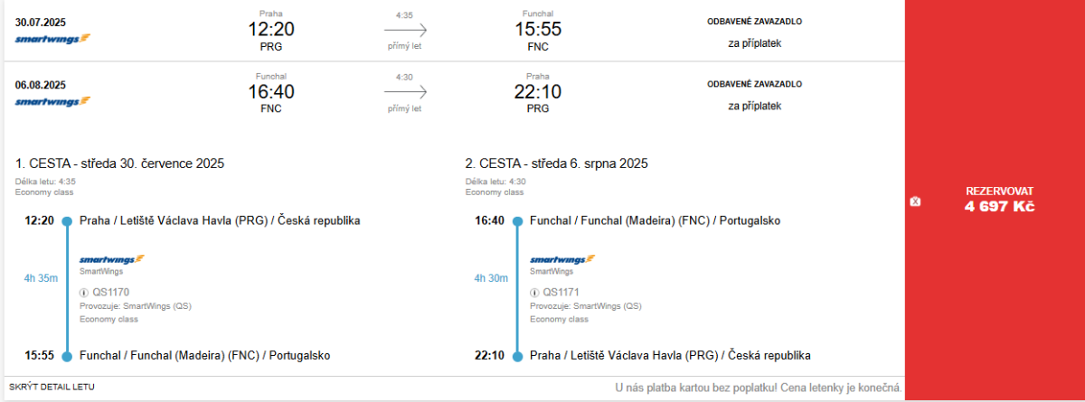
Task: Click the Smartwings logo above QS1170
Action: coord(112,259)
